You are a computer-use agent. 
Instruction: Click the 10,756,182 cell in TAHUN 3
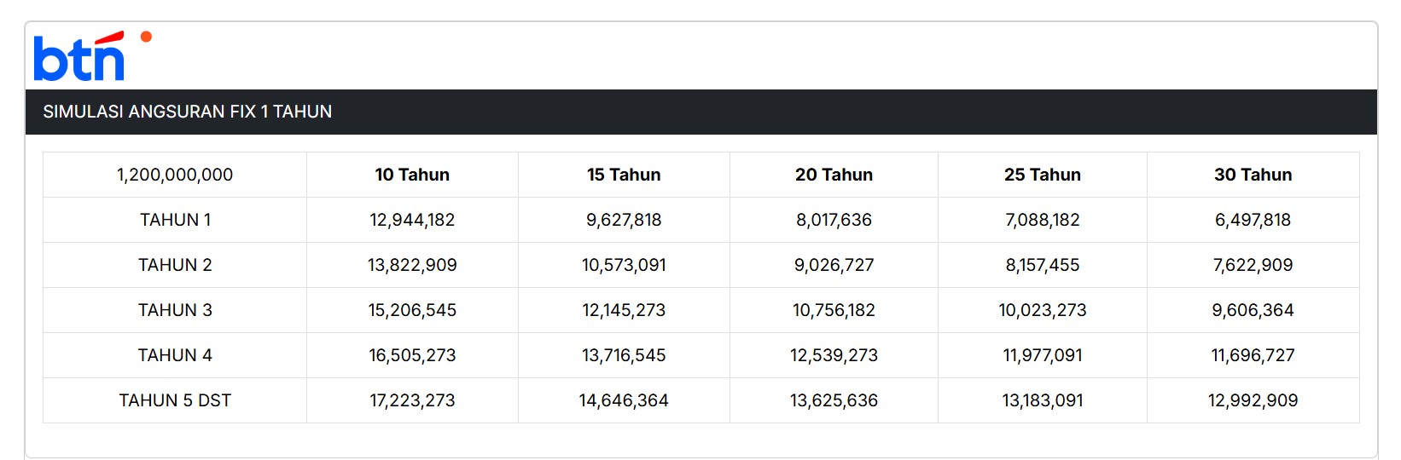click(834, 310)
